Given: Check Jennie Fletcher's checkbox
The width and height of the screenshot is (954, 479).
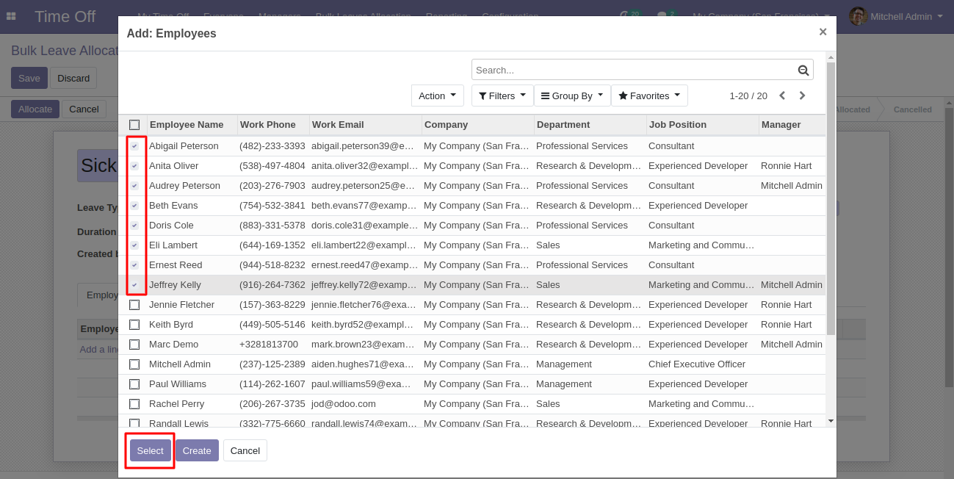Looking at the screenshot, I should [134, 305].
